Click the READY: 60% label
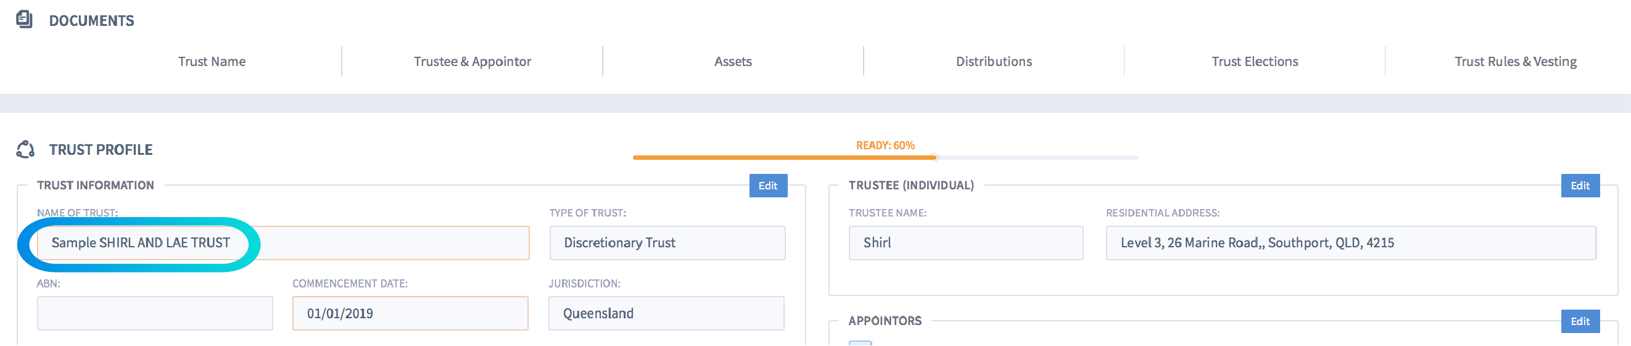Viewport: 1631px width, 346px height. [x=885, y=146]
